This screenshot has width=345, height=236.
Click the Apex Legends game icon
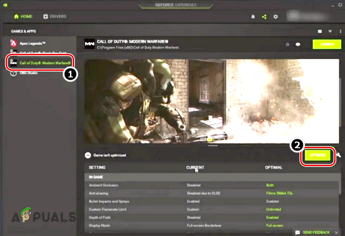tap(13, 43)
